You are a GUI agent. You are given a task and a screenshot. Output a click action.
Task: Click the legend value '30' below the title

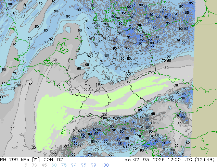click(34, 165)
